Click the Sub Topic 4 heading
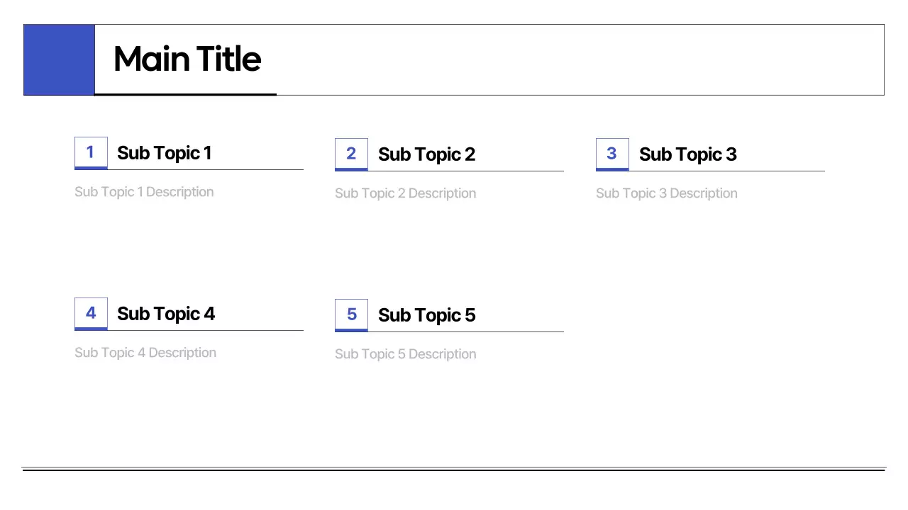 click(x=165, y=314)
